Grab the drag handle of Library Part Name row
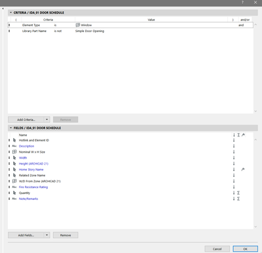The height and width of the screenshot is (253, 262). [x=9, y=31]
